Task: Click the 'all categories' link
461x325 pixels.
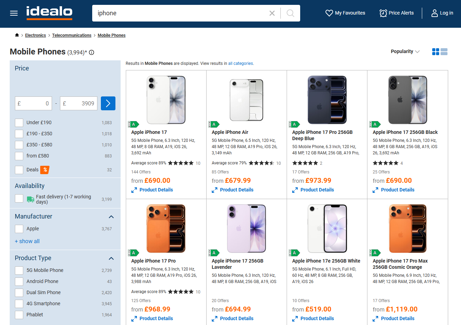Action: [241, 63]
